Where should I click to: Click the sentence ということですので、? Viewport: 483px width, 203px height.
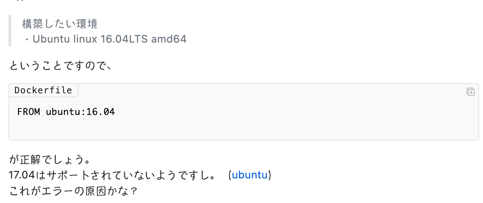pos(61,66)
